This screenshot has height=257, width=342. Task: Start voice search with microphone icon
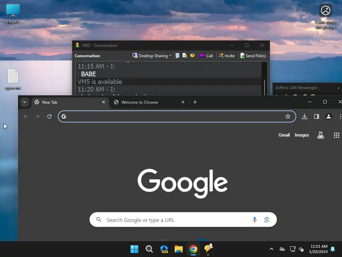tap(254, 220)
